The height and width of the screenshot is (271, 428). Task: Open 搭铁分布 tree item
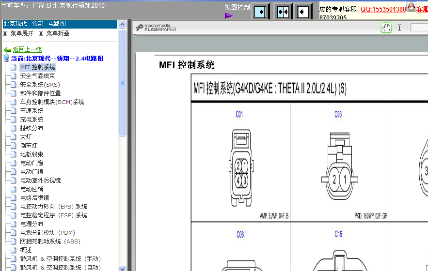pos(32,128)
